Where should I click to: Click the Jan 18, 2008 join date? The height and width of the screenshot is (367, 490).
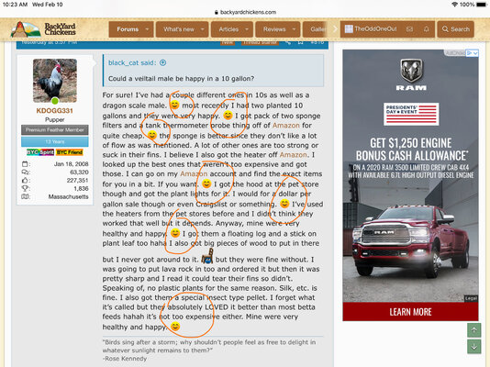click(72, 164)
